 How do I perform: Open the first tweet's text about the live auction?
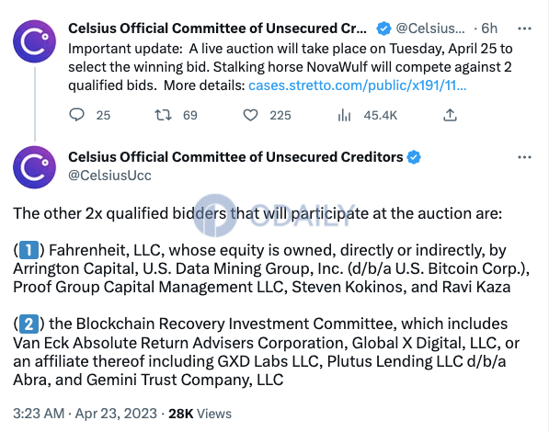(291, 67)
